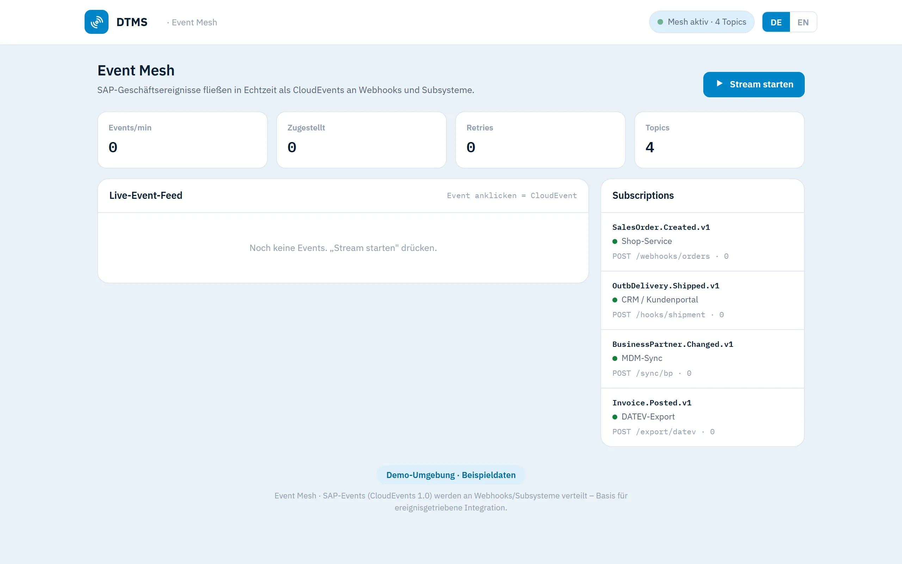Click the CRM / Kundenportal subscriber name
The image size is (902, 564).
[660, 300]
